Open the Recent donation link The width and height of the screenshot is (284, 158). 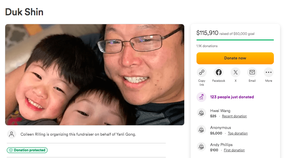coord(234,116)
